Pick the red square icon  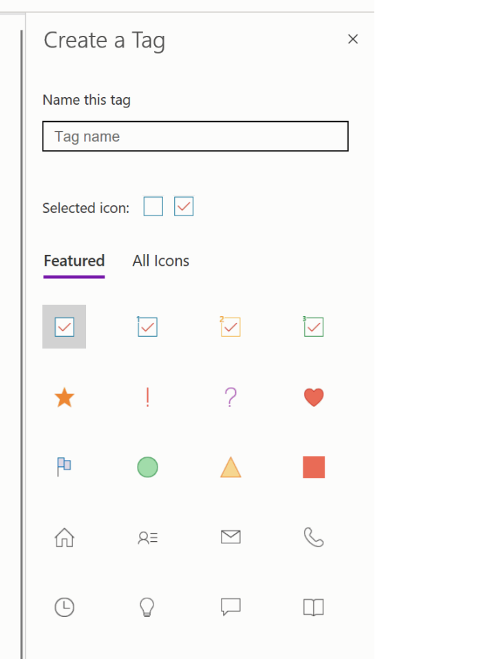point(313,467)
